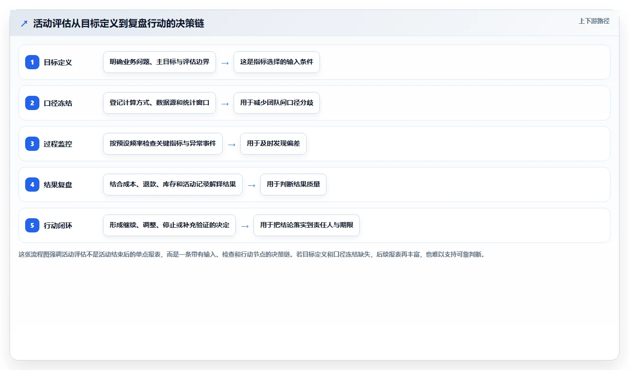Open the 用于及时发现偏差 card
Screen dimensions: 629x370
(x=273, y=144)
